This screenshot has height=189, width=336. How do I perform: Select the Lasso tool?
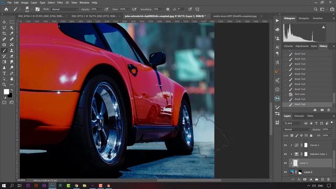(4, 28)
